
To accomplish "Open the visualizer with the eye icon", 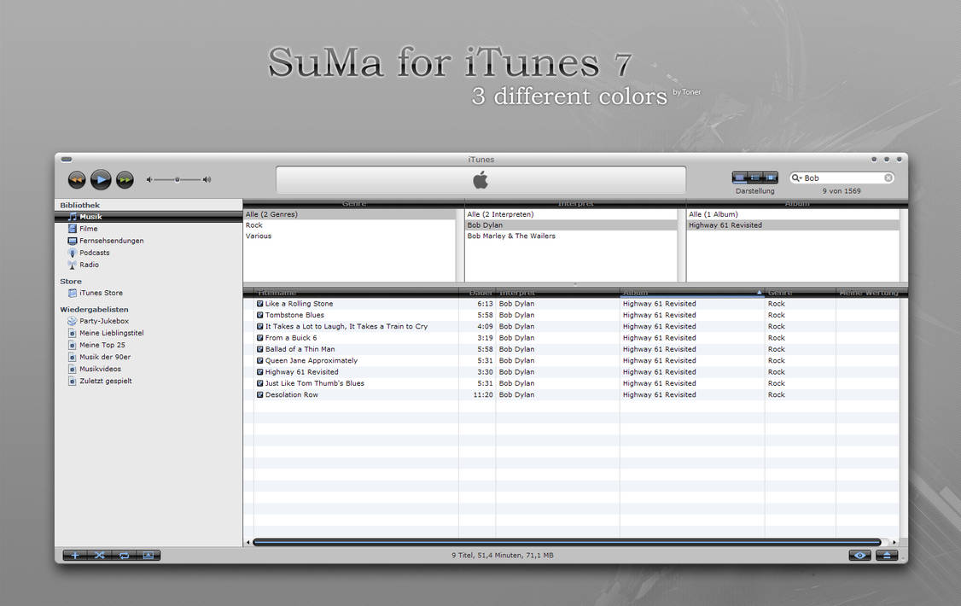I will click(x=859, y=555).
